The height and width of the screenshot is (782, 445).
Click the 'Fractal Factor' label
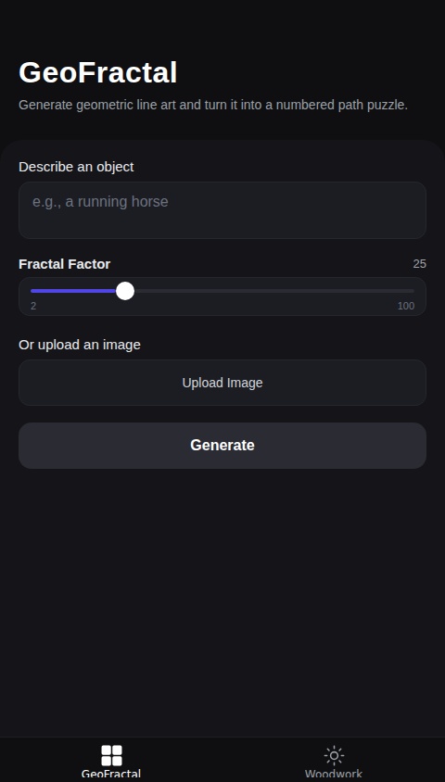(x=64, y=264)
